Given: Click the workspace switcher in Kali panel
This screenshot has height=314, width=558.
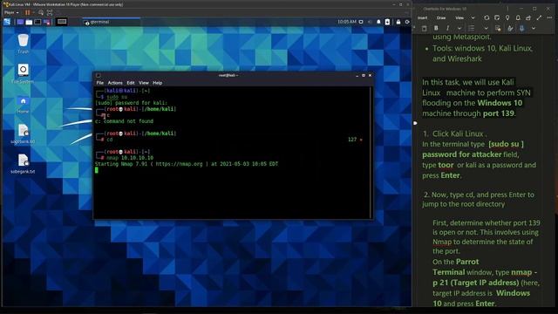Looking at the screenshot, I should coord(62,22).
